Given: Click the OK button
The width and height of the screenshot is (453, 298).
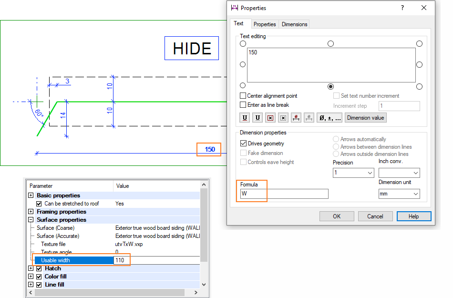Looking at the screenshot, I should point(337,216).
